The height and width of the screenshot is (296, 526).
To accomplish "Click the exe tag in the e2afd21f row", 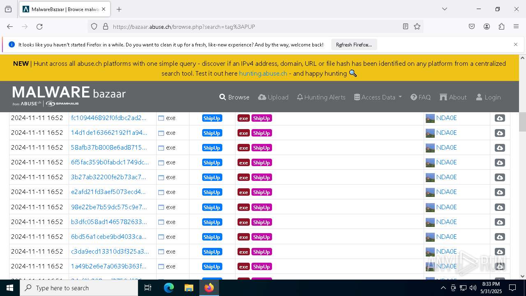I will (x=244, y=192).
